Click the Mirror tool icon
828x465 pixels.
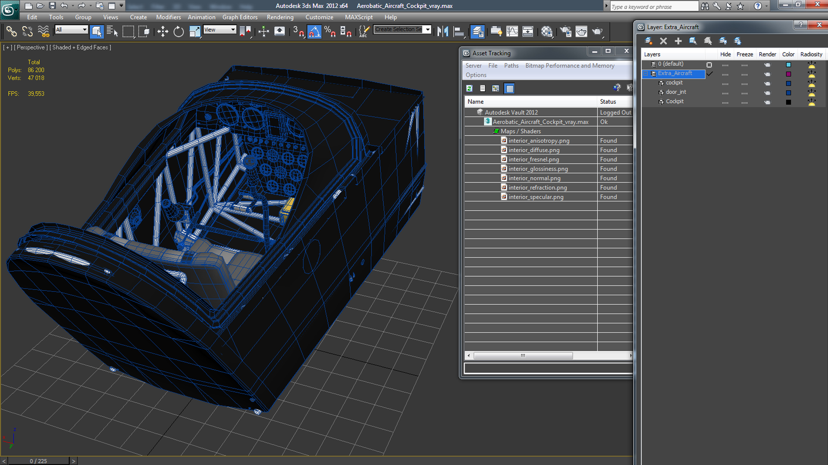tap(443, 31)
